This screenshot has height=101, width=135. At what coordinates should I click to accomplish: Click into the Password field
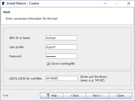point(62,56)
